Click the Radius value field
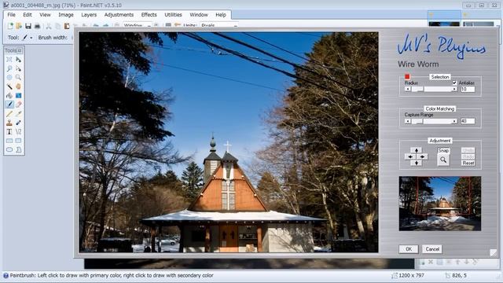The height and width of the screenshot is (283, 503). [x=468, y=89]
